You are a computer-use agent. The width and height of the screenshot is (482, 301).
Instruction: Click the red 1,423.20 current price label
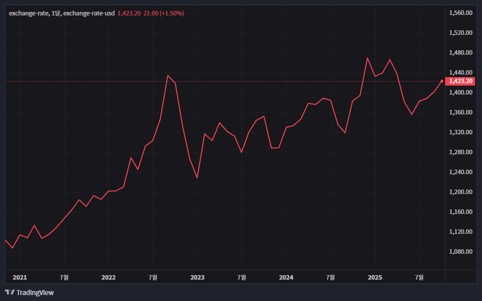pos(460,81)
